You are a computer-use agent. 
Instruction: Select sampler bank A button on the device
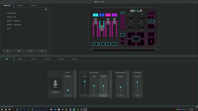123,35
